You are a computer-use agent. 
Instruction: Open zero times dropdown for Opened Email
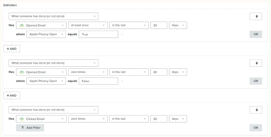pyautogui.click(x=88, y=72)
